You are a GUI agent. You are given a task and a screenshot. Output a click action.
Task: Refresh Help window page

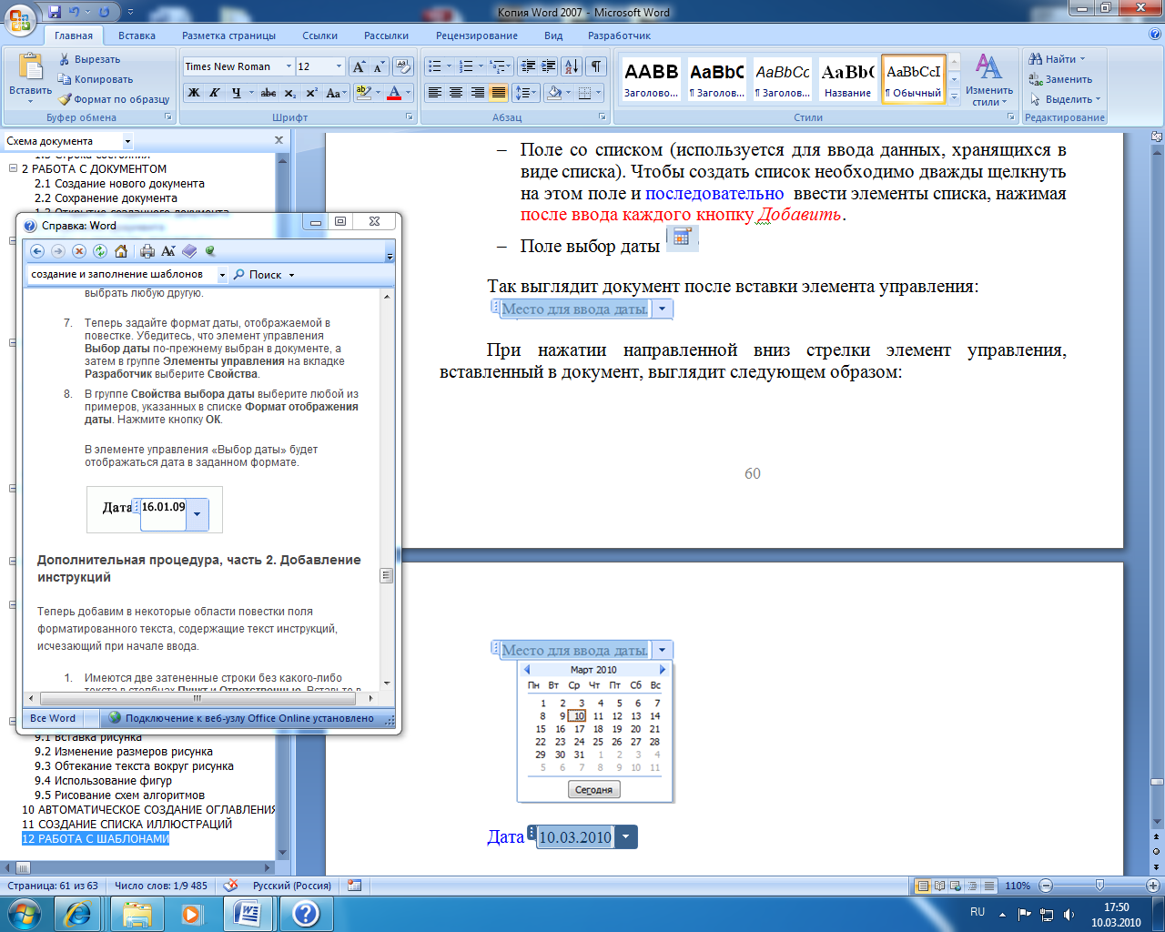[100, 251]
